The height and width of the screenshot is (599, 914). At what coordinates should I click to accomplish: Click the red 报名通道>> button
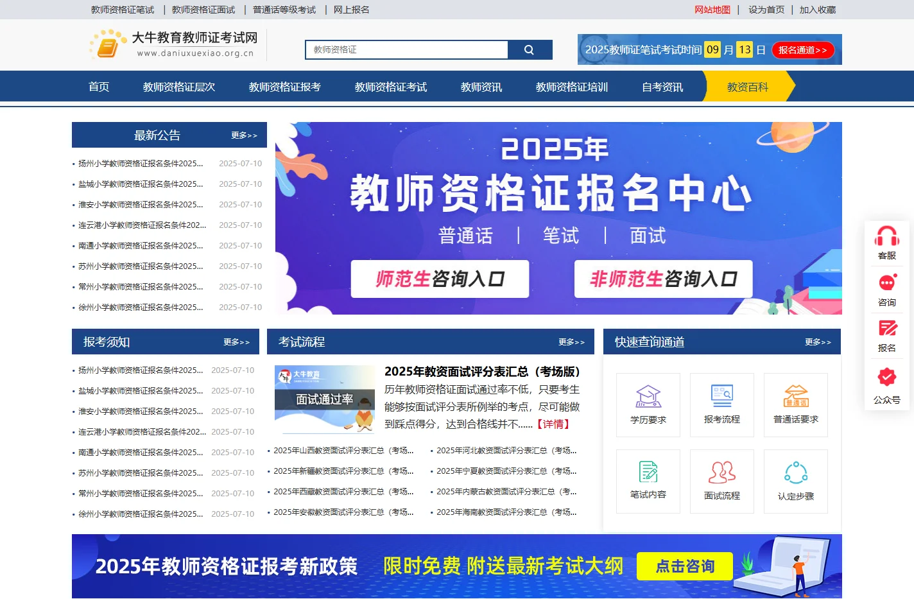point(803,50)
